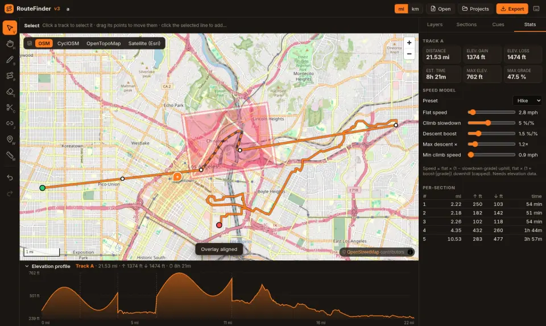
Task: Select the Draw pencil tool
Action: 10,60
